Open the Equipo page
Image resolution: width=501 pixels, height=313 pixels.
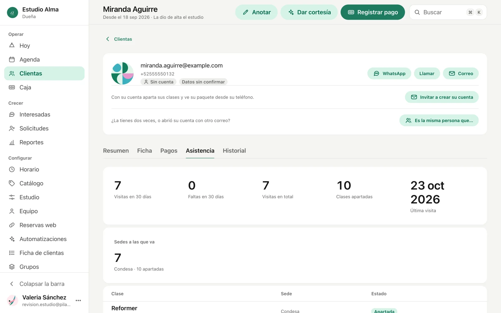[x=44, y=211]
